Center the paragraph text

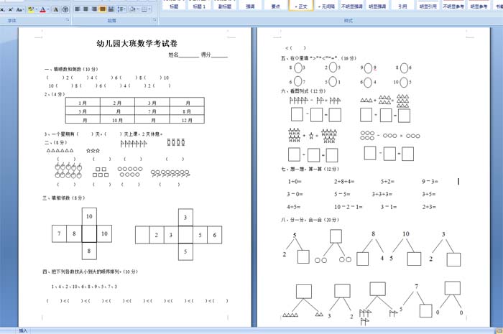tap(86, 9)
